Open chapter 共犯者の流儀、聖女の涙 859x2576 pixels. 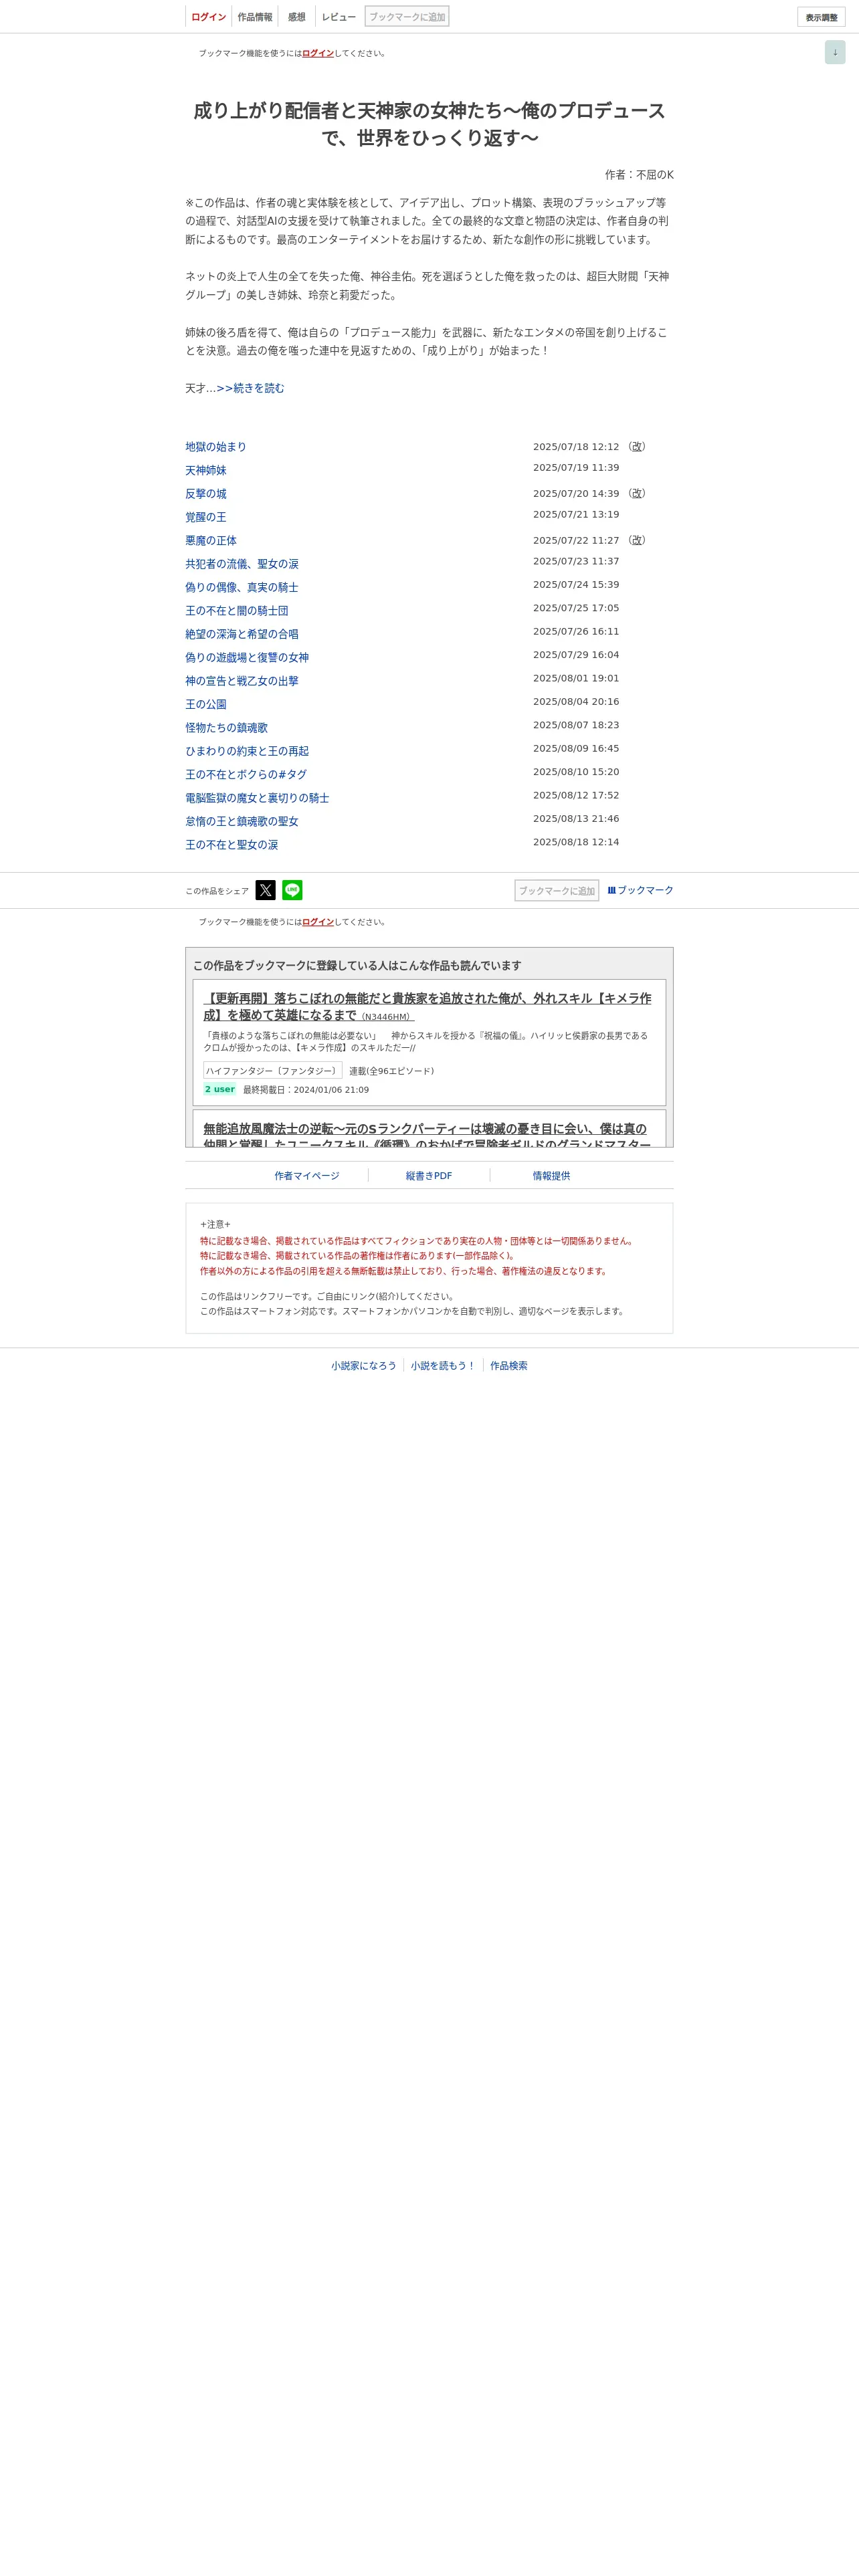pyautogui.click(x=242, y=564)
